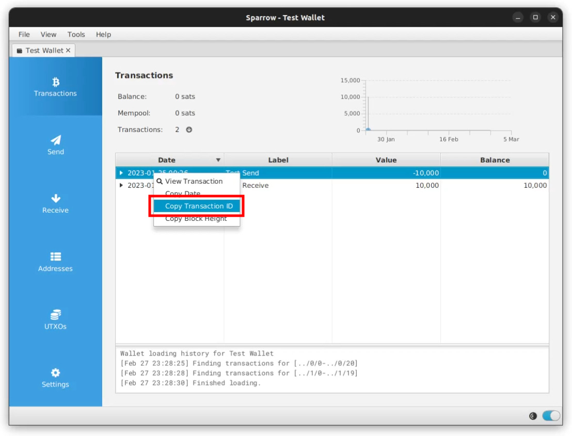
Task: Open the Help menu
Action: (x=103, y=34)
